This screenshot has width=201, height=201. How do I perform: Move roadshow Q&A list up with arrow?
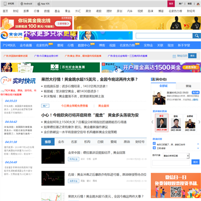(198, 144)
